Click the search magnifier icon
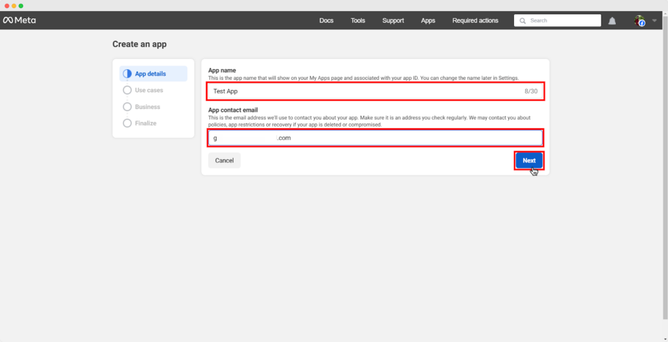The height and width of the screenshot is (342, 668). (x=523, y=21)
